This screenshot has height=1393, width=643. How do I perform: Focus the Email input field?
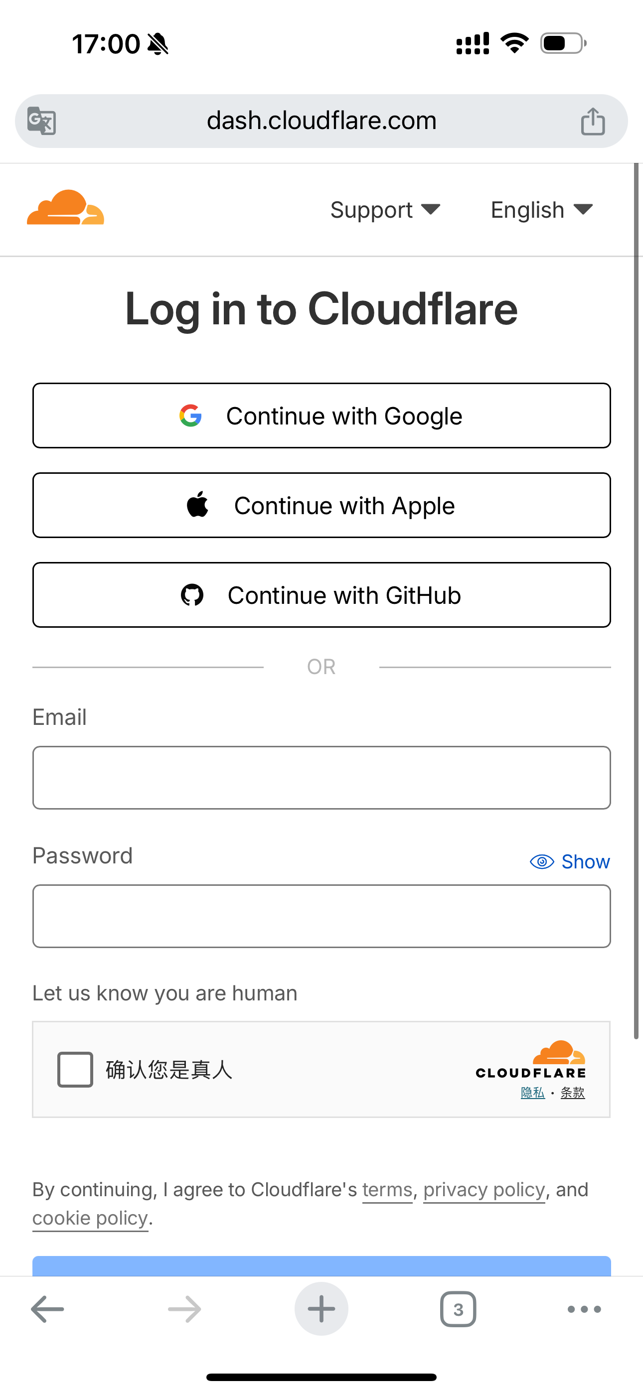click(321, 778)
